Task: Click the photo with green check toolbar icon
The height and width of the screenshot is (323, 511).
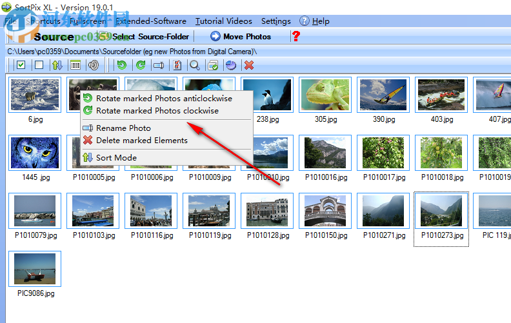Action: click(x=213, y=65)
